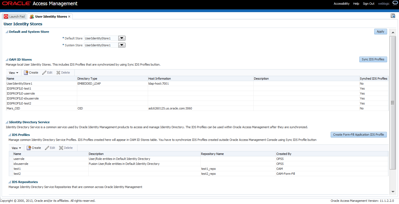Viewport: 399px width, 204px height.
Task: Click Delete in the IDS Profiles toolbar
Action: click(x=66, y=148)
